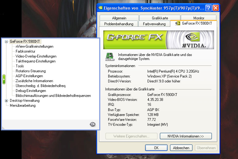Collapse the GeForce FX 5900XT tree node

coord(6,42)
